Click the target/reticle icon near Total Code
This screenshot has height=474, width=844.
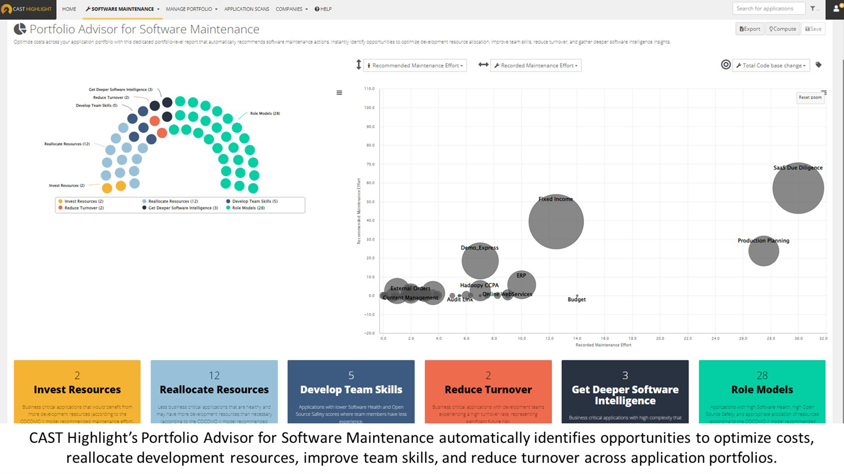pos(726,65)
